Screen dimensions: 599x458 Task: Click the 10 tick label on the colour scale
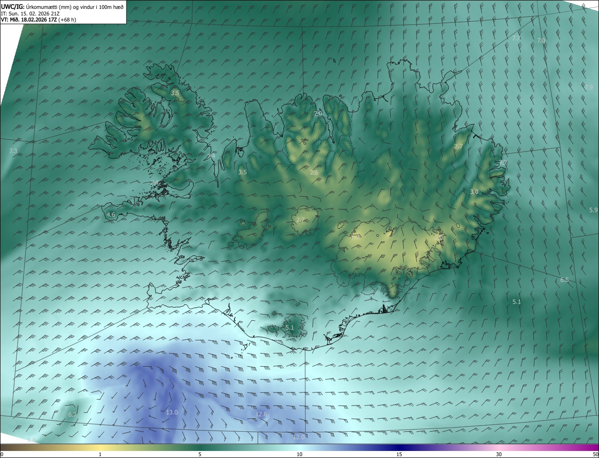(x=299, y=454)
